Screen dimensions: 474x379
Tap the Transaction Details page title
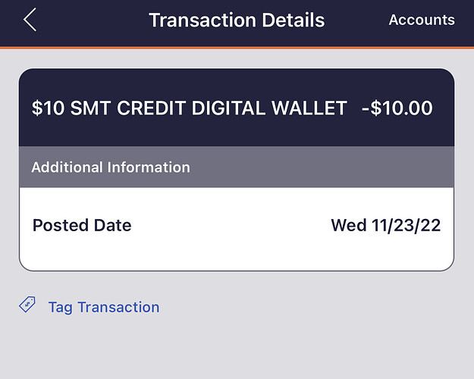[x=237, y=20]
